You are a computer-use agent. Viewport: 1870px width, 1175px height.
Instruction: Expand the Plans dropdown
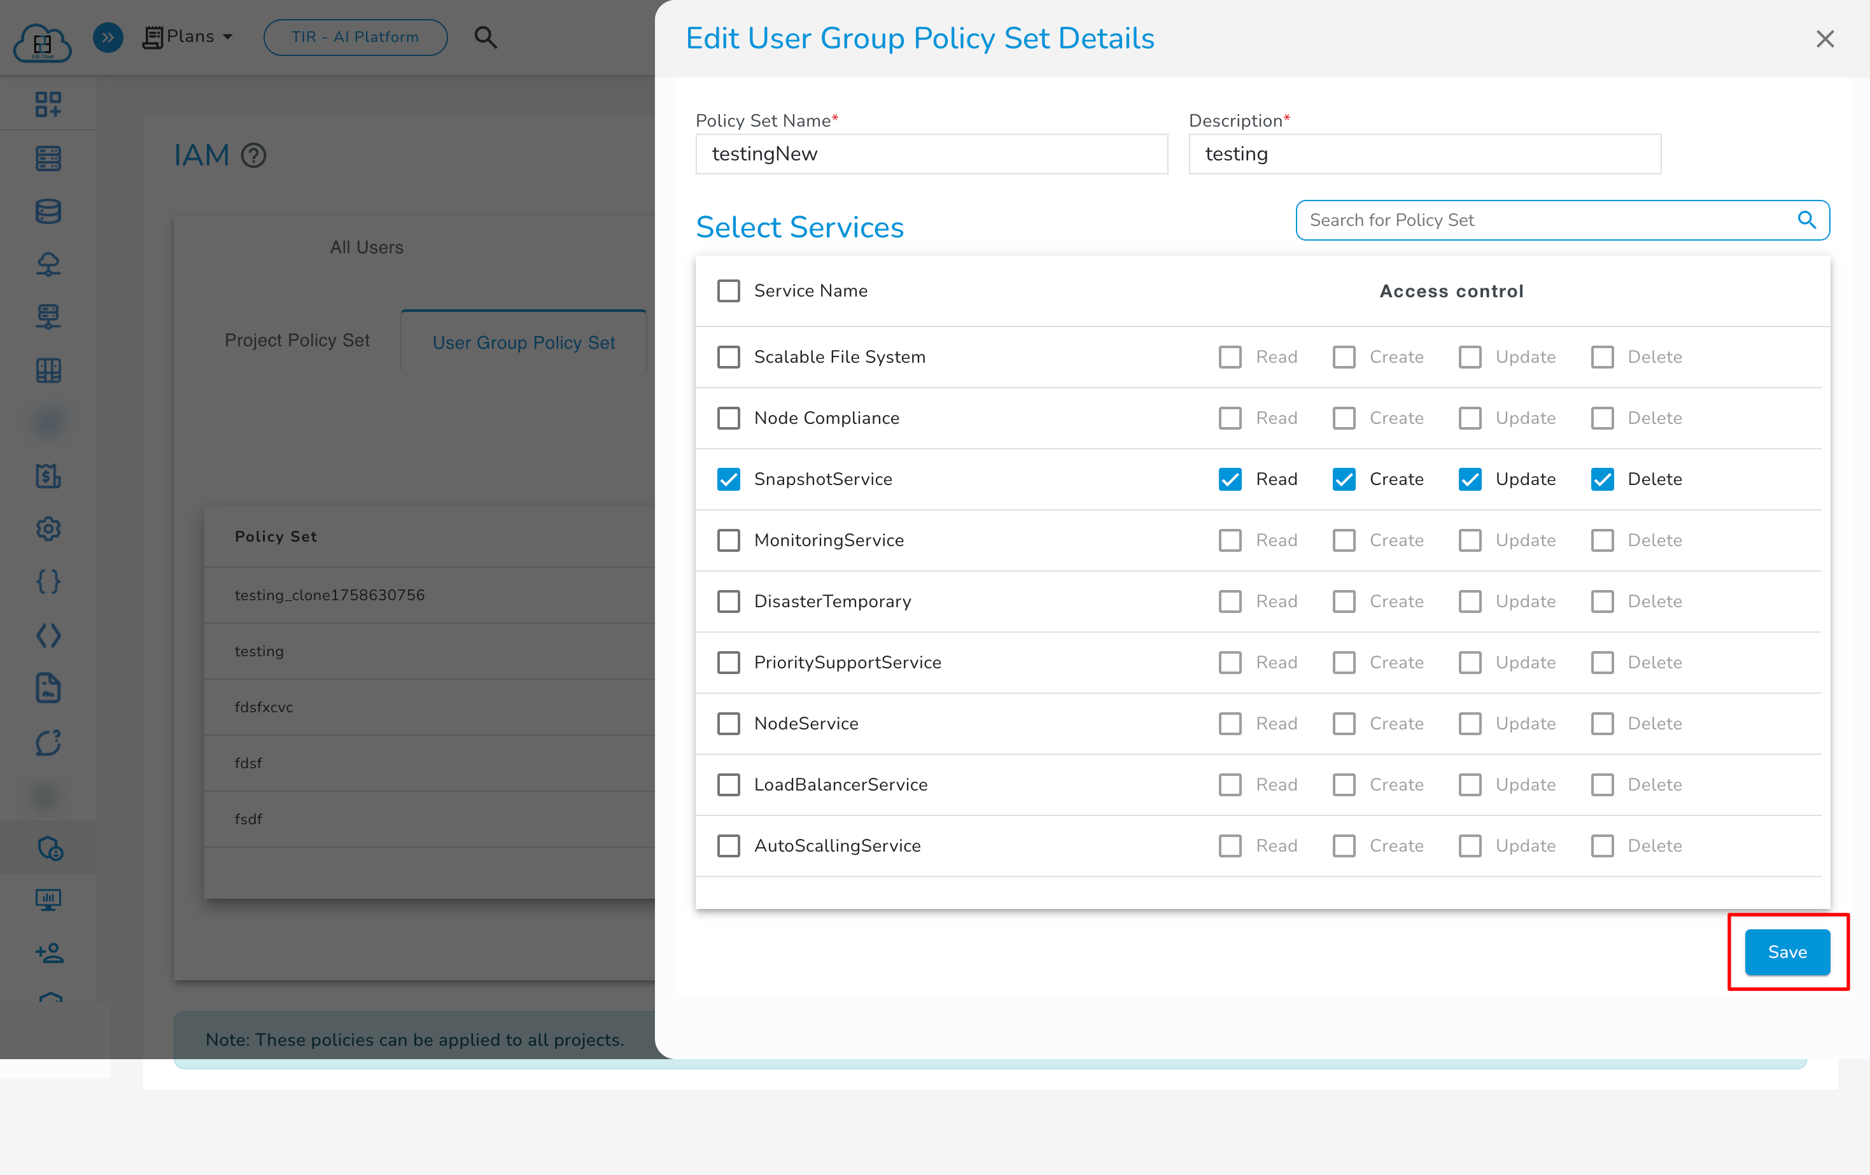click(188, 36)
